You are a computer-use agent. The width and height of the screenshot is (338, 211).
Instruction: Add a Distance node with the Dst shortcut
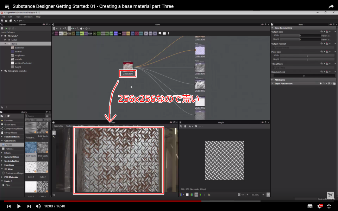pyautogui.click(x=82, y=33)
